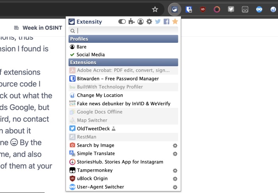278x193 pixels.
Task: Click the Facebook icon in Extensity header
Action: click(166, 21)
